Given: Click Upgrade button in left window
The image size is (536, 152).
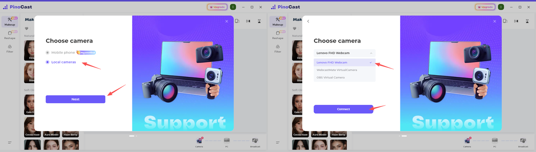Looking at the screenshot, I should click(217, 7).
